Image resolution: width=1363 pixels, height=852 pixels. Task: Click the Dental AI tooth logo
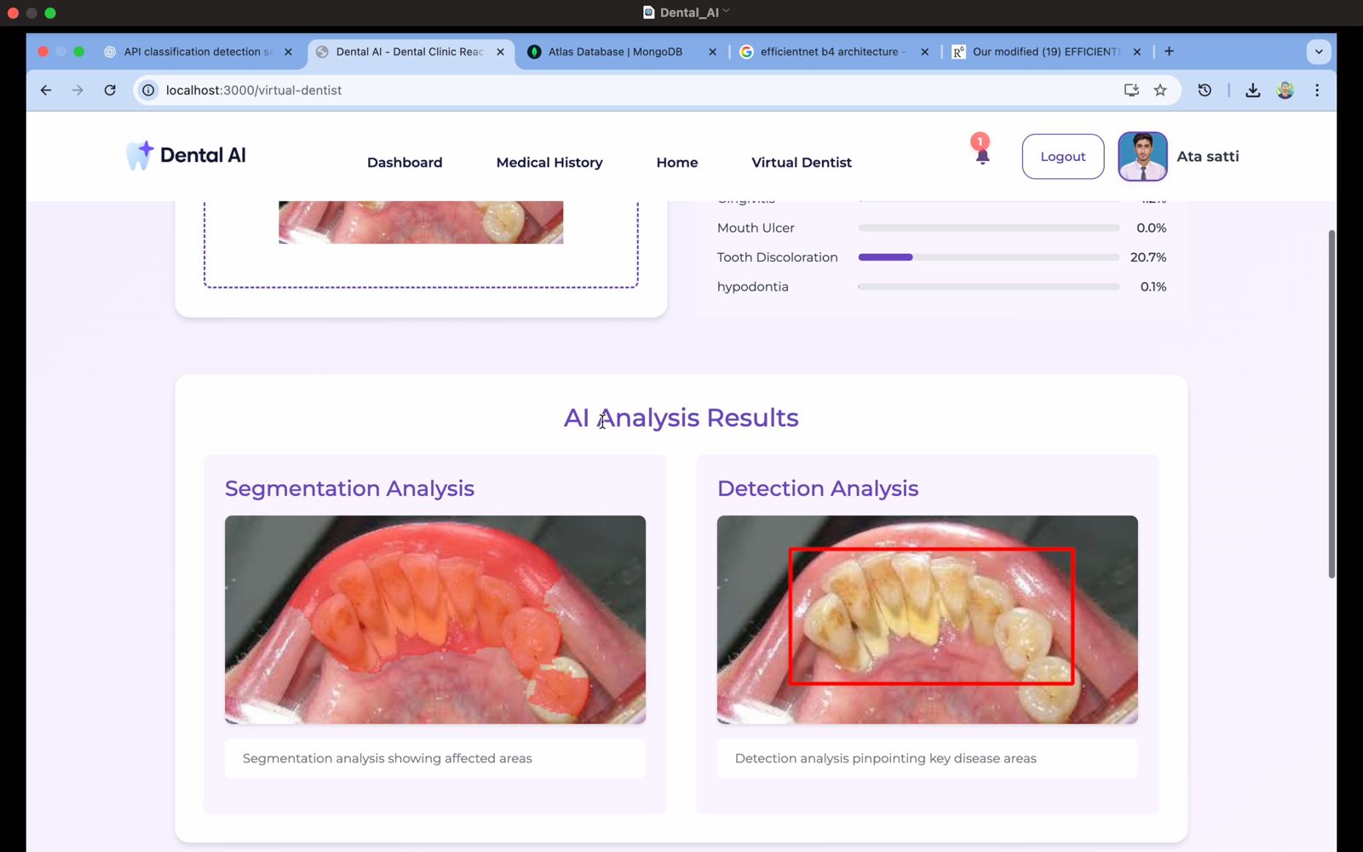139,155
